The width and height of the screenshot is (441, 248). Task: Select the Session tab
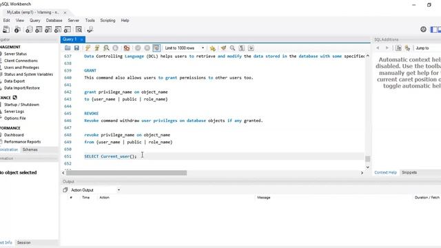click(23, 242)
